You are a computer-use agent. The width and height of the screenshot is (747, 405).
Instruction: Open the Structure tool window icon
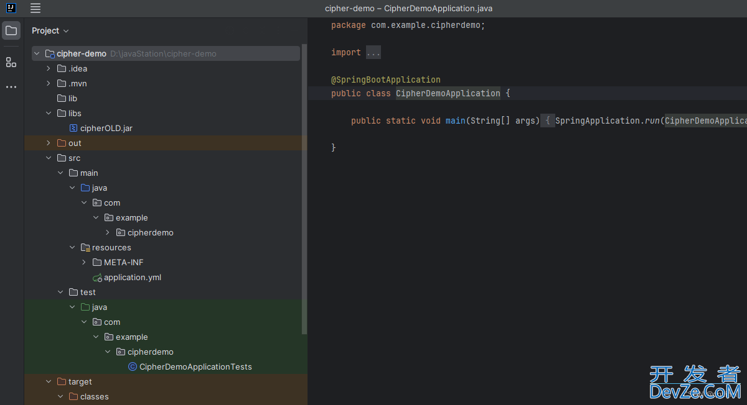coord(11,62)
